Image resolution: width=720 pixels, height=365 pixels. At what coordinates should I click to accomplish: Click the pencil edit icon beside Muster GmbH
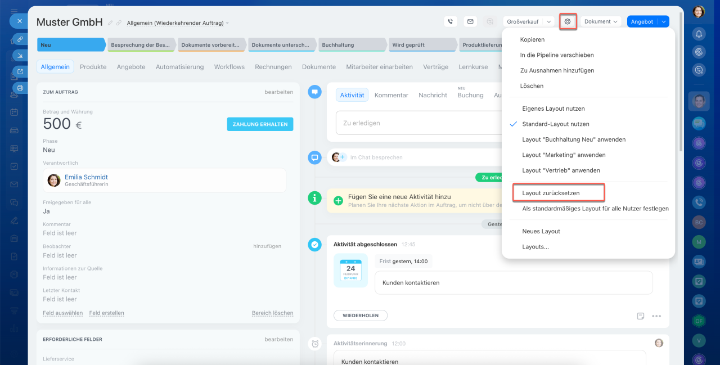(x=111, y=23)
